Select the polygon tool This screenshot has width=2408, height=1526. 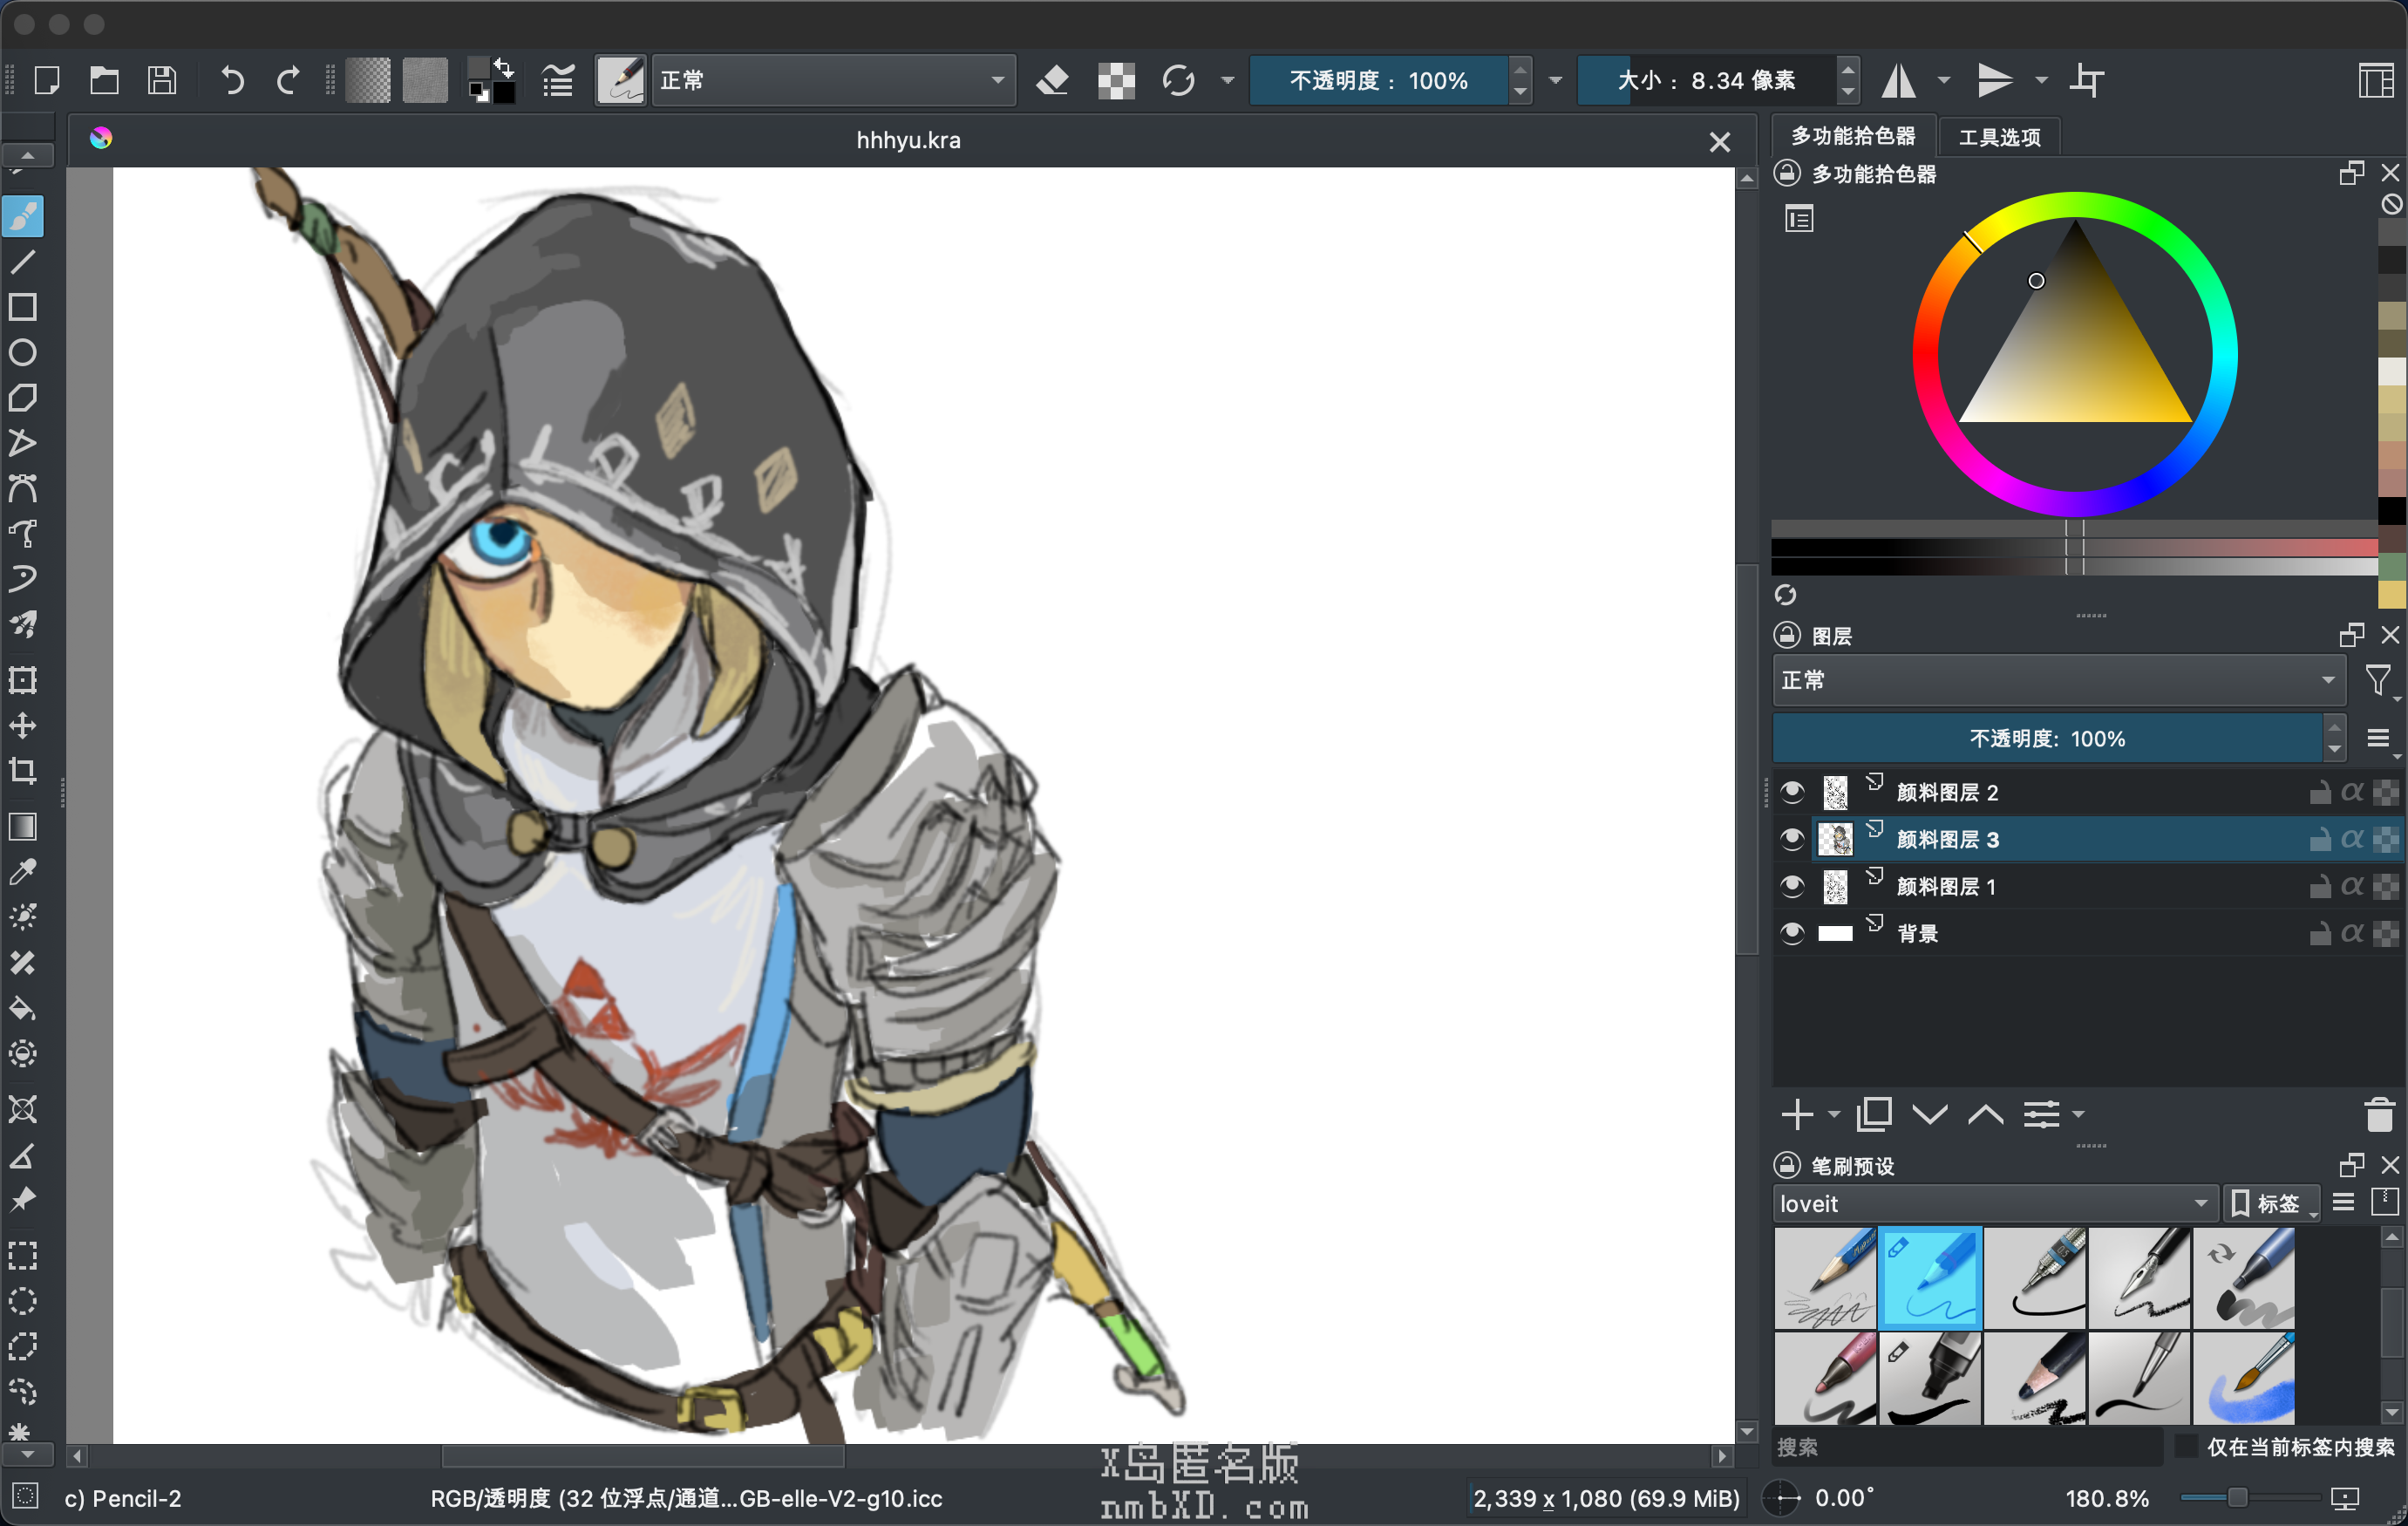[23, 398]
